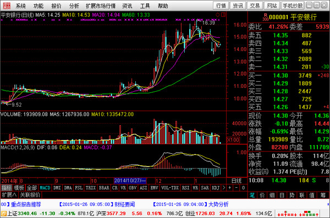Open the 日线 period selector
330x218 pixels.
pyautogui.click(x=237, y=181)
